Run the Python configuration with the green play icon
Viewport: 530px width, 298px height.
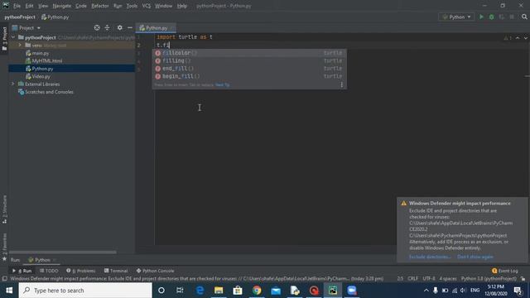click(481, 17)
